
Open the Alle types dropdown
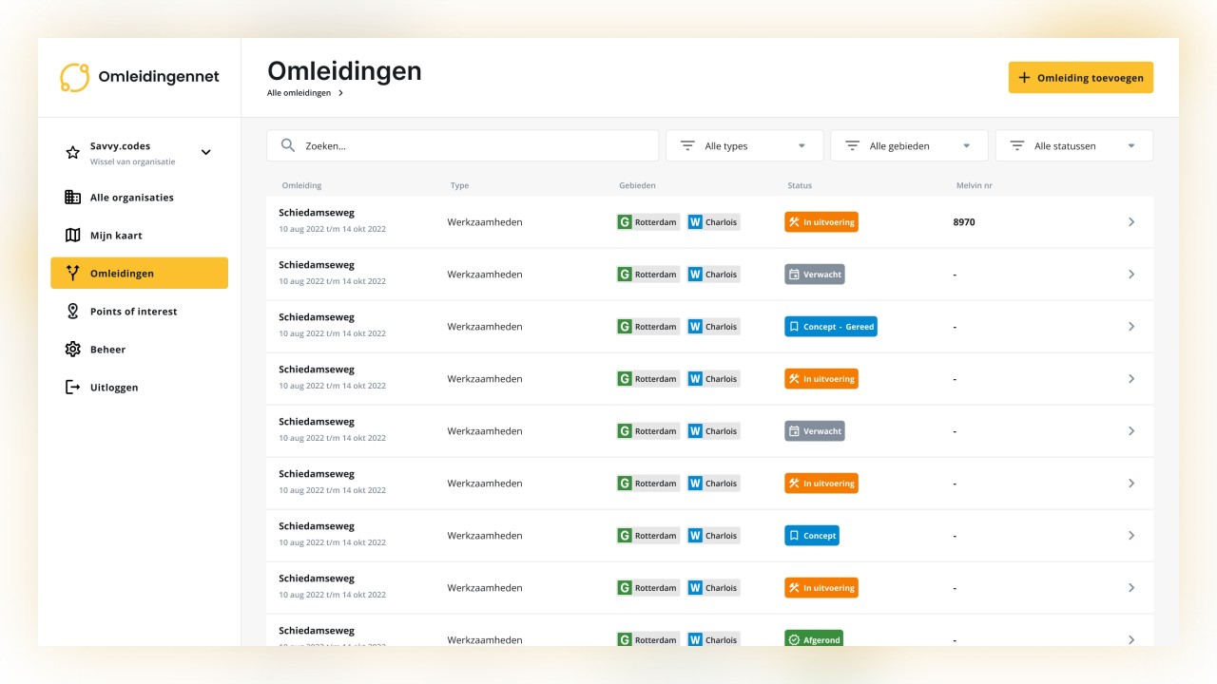tap(744, 146)
